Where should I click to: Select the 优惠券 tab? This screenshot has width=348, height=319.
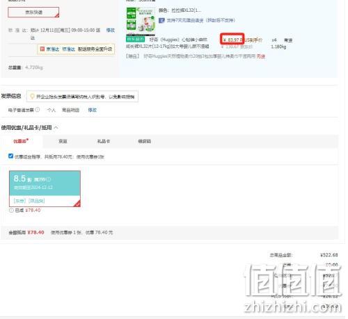click(x=21, y=141)
